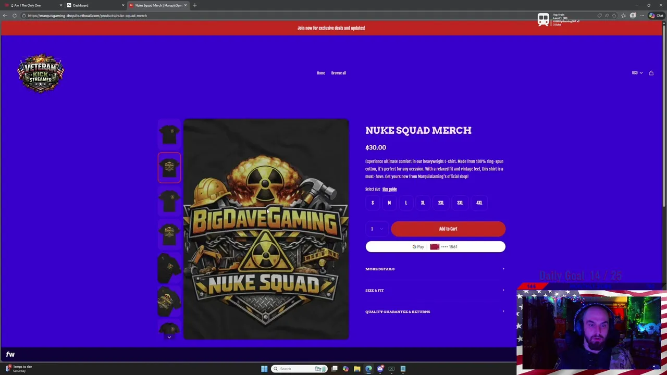
Task: Open Microsoft Edge on taskbar
Action: coord(368,369)
